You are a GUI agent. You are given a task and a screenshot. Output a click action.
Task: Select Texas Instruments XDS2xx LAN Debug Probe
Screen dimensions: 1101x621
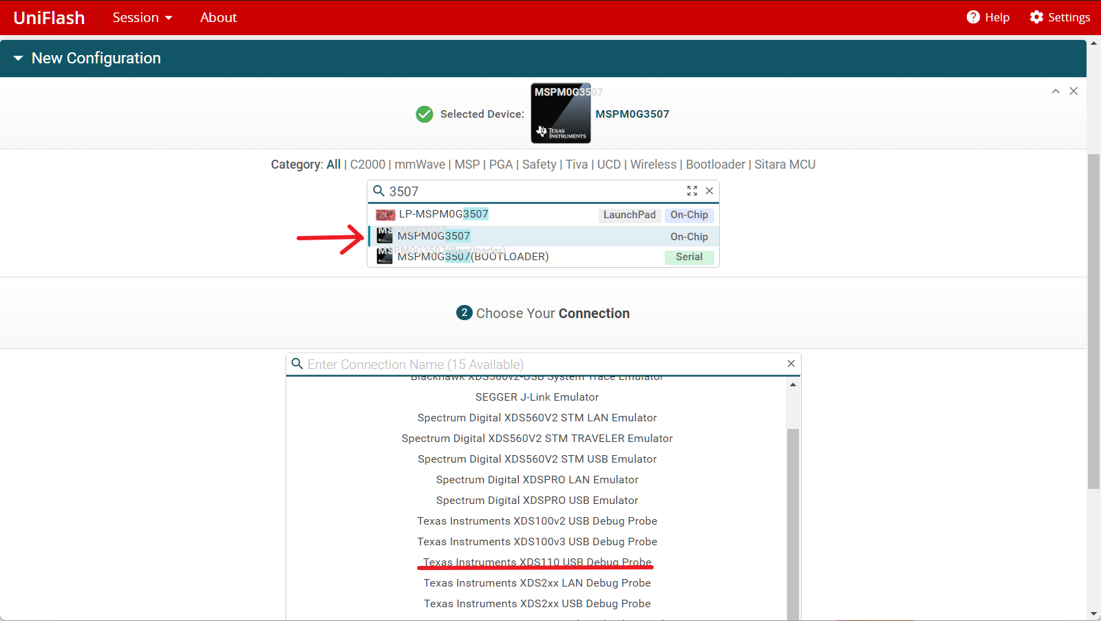point(537,583)
